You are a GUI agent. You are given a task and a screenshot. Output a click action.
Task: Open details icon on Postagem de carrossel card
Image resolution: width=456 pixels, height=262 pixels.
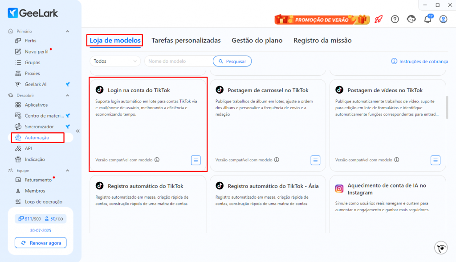click(315, 160)
